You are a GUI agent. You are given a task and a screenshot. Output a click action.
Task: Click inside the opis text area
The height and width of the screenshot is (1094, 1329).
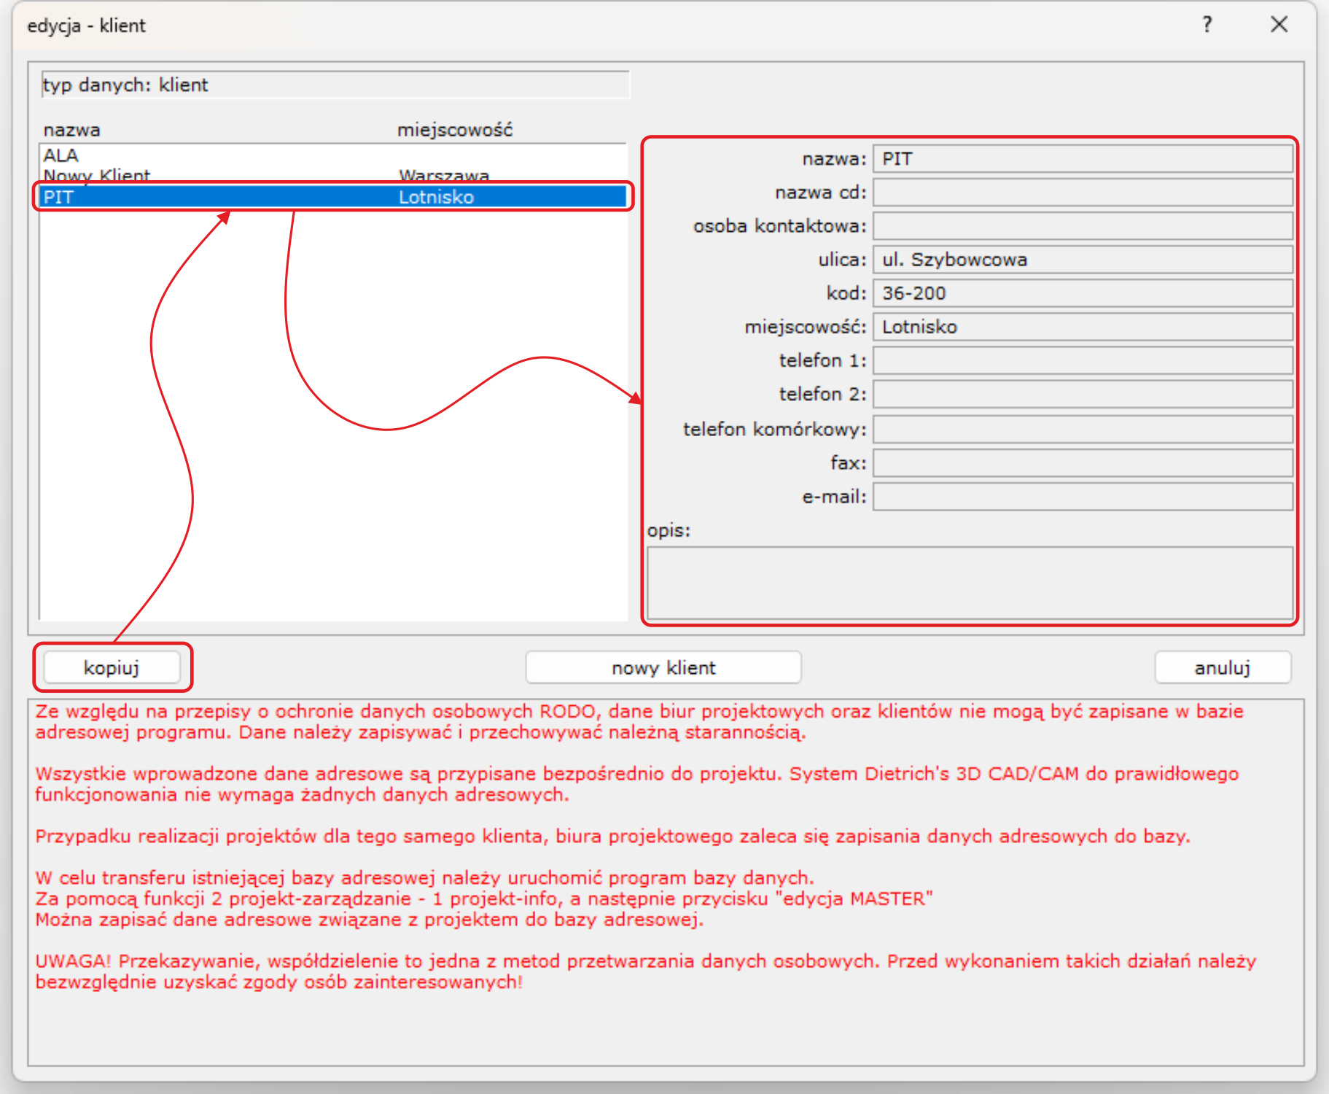[x=970, y=583]
